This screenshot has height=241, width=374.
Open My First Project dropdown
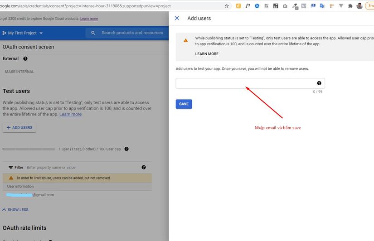pos(23,33)
